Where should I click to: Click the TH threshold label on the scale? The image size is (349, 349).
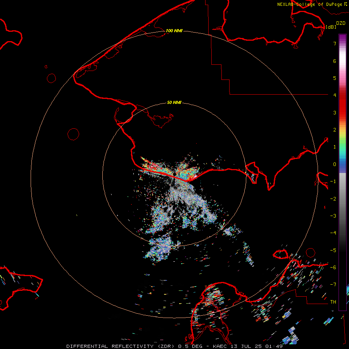[x=333, y=302]
